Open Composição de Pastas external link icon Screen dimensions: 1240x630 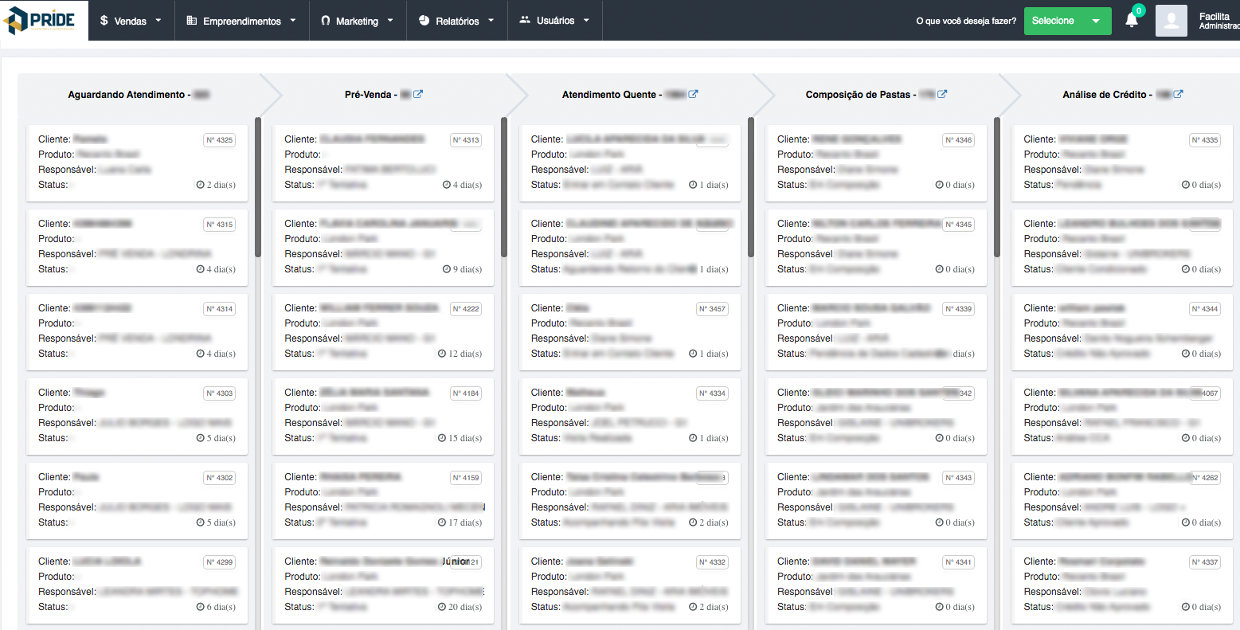(942, 94)
